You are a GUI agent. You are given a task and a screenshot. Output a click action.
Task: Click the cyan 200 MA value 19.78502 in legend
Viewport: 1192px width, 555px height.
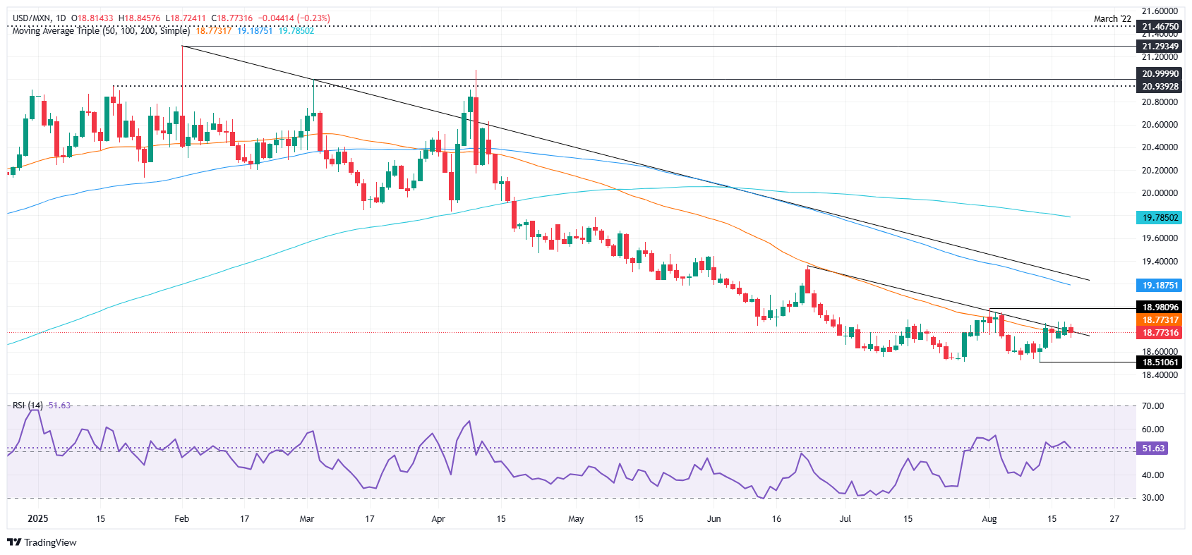296,31
